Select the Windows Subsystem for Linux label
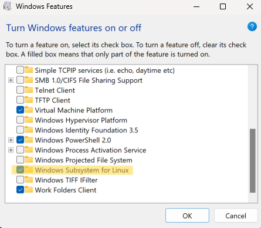The width and height of the screenshot is (261, 228). (x=82, y=170)
